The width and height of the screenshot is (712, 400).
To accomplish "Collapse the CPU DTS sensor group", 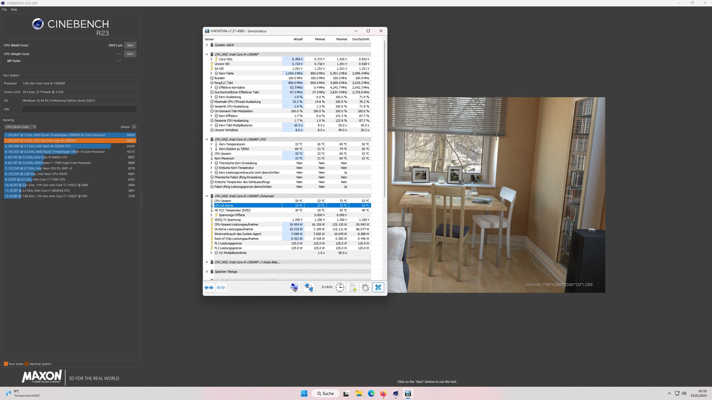I will click(x=207, y=139).
